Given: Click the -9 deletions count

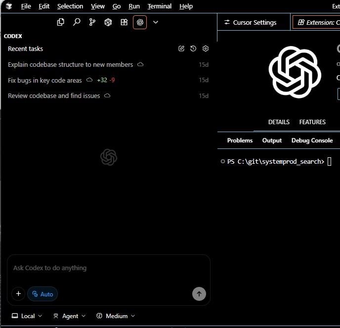Looking at the screenshot, I should pos(112,80).
